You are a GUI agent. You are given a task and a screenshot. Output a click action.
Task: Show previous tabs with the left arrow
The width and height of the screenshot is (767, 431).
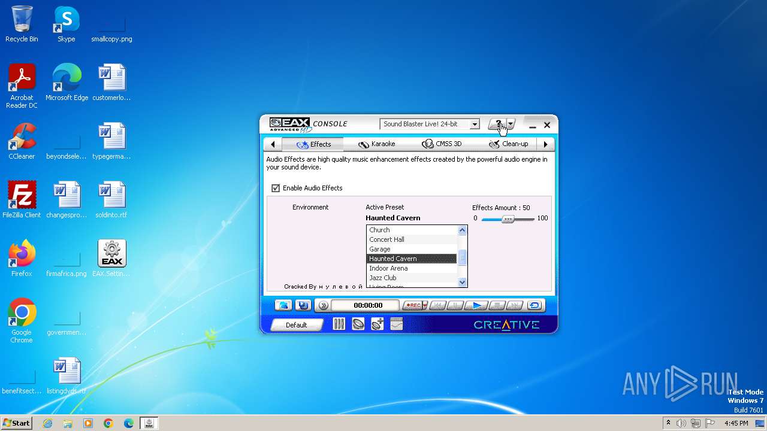coord(273,144)
